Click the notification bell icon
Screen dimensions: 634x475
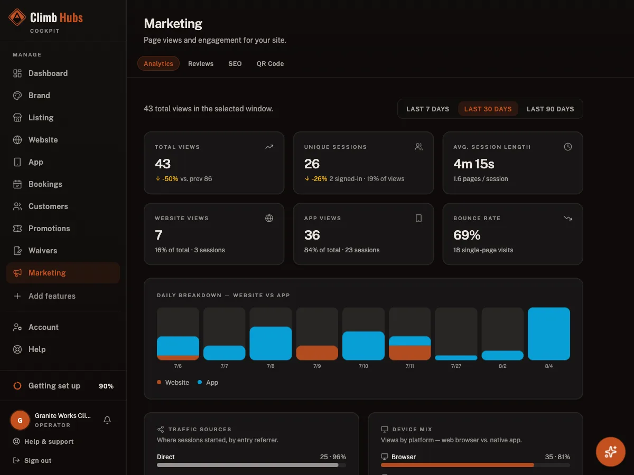coord(107,420)
